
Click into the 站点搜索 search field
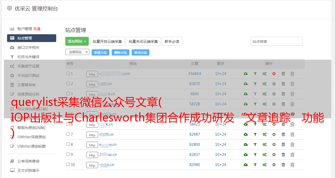pyautogui.click(x=277, y=41)
